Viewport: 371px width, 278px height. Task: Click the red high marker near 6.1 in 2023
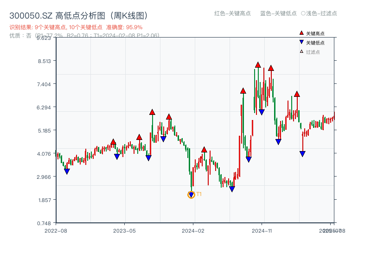pos(152,112)
